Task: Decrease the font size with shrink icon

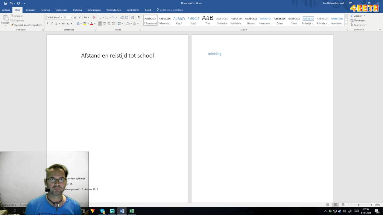Action: click(80, 17)
